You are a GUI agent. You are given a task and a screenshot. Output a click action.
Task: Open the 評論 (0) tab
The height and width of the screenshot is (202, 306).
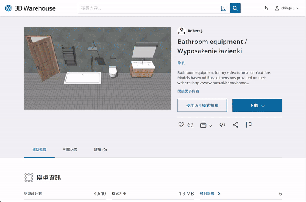[x=101, y=149]
